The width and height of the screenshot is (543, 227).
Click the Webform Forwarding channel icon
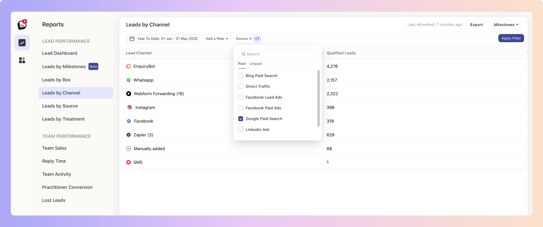click(128, 94)
